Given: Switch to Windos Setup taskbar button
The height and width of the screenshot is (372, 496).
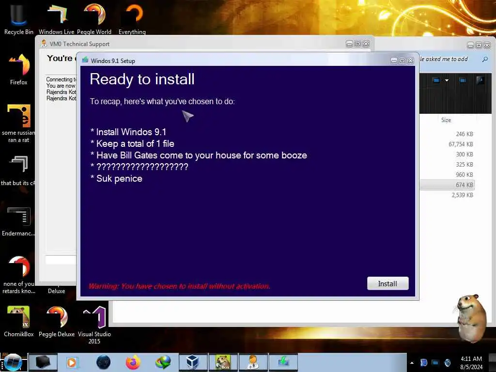Looking at the screenshot, I should coord(283,362).
